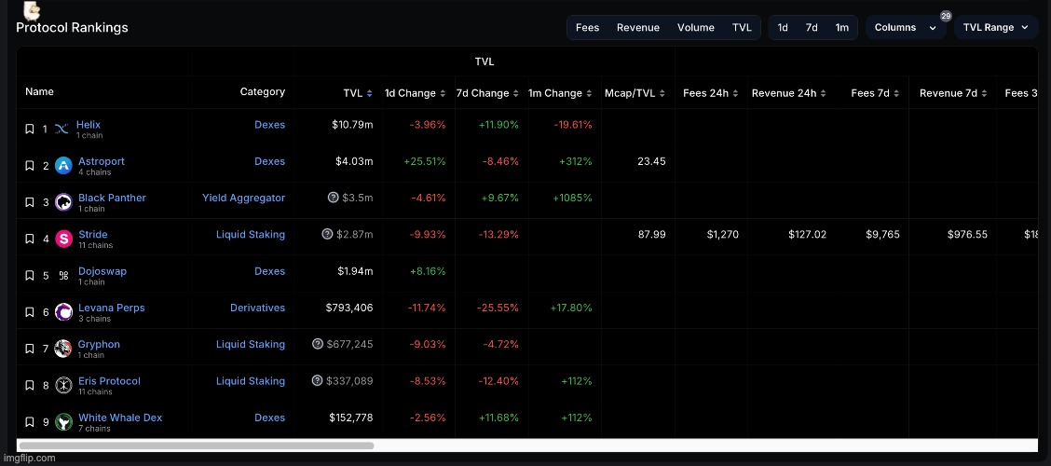Screen dimensions: 1051x466
Task: Choose the 7d time period
Action: [x=812, y=27]
